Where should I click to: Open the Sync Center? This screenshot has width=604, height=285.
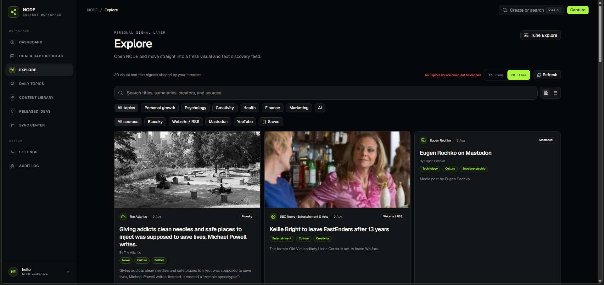(x=39, y=125)
